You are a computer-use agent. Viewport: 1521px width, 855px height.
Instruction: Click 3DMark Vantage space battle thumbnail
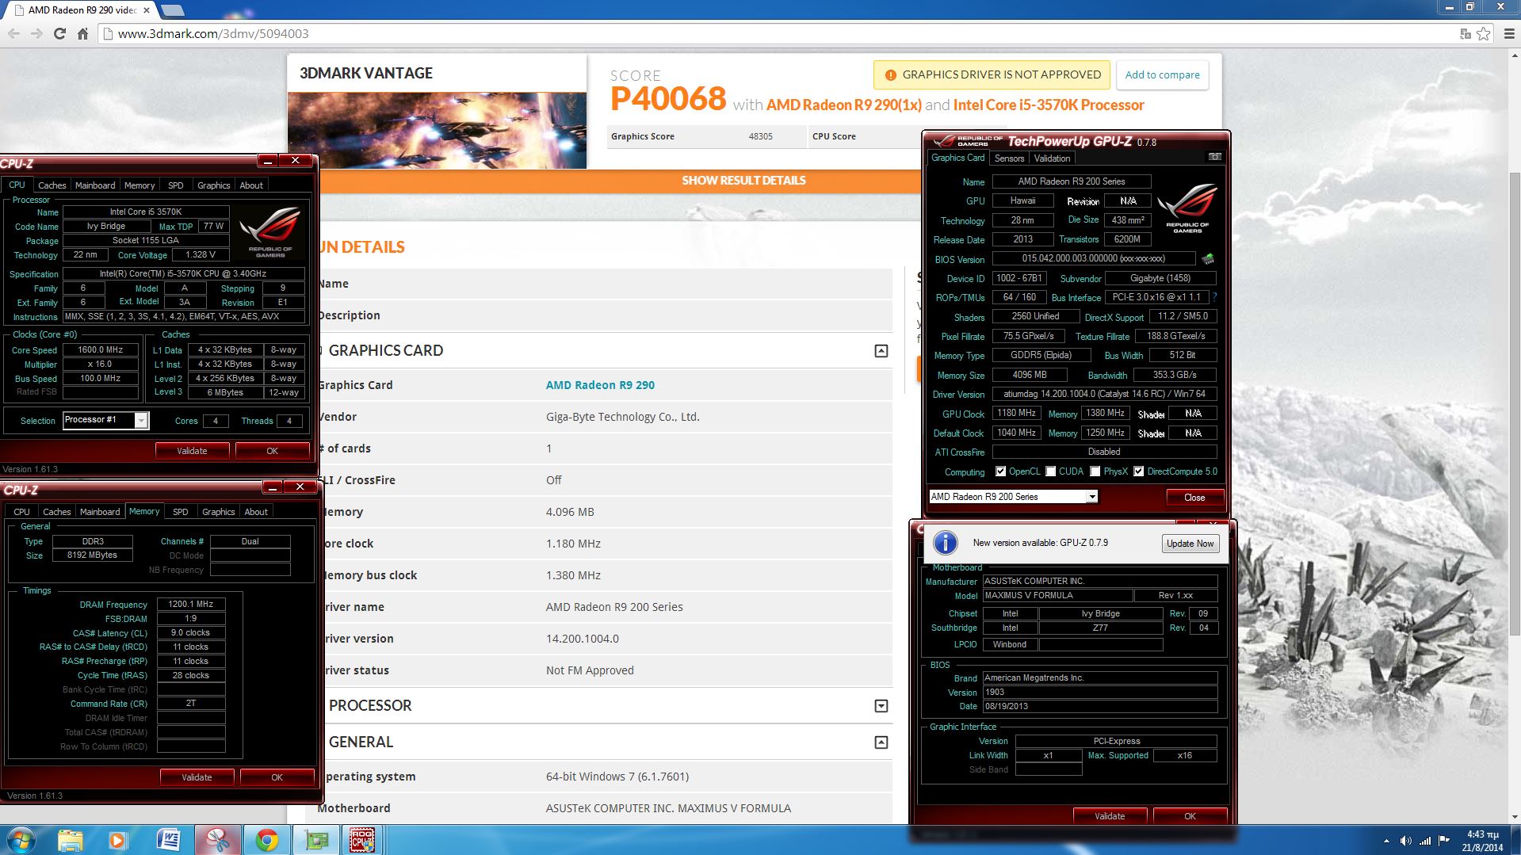pos(437,131)
